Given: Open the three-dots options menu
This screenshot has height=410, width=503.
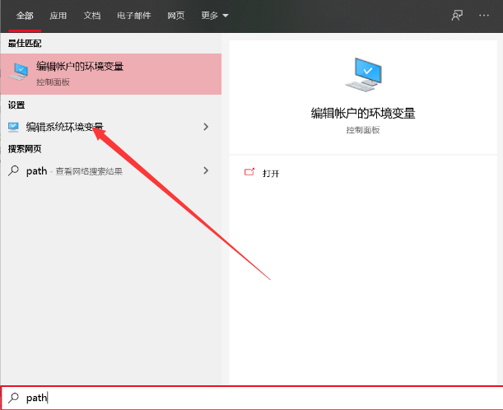Looking at the screenshot, I should pyautogui.click(x=484, y=16).
